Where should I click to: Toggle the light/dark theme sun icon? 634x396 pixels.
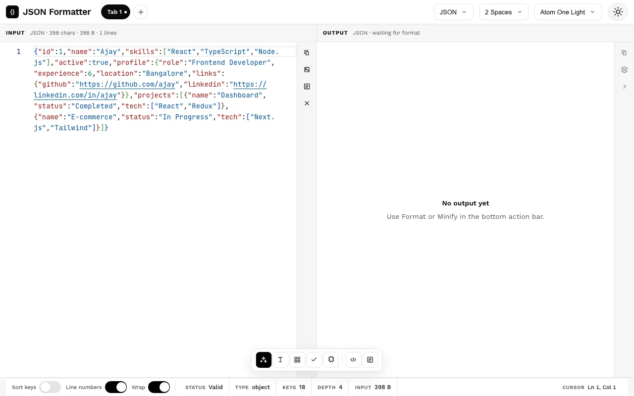[618, 12]
